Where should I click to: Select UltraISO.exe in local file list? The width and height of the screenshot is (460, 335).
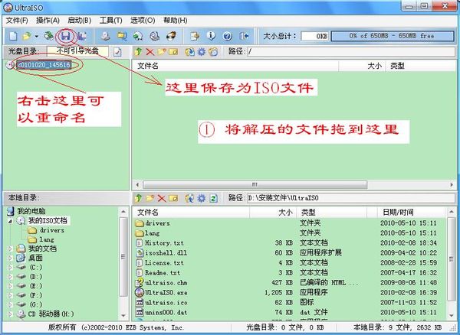166,293
